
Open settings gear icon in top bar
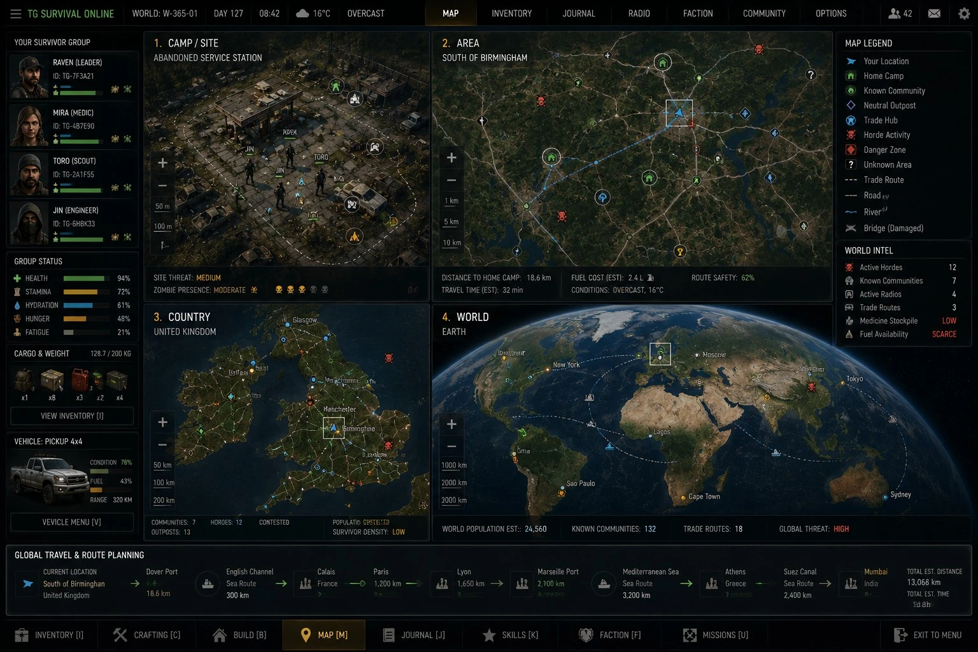click(x=964, y=13)
